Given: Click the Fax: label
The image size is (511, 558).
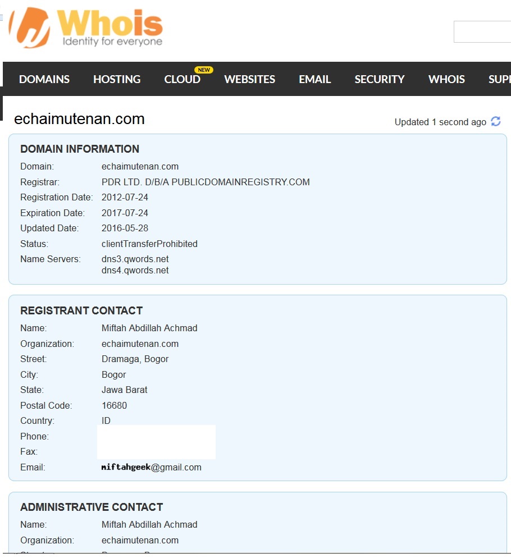Looking at the screenshot, I should [x=29, y=451].
